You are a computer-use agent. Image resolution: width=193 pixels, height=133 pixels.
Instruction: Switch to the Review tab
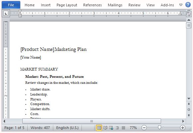(x=134, y=5)
